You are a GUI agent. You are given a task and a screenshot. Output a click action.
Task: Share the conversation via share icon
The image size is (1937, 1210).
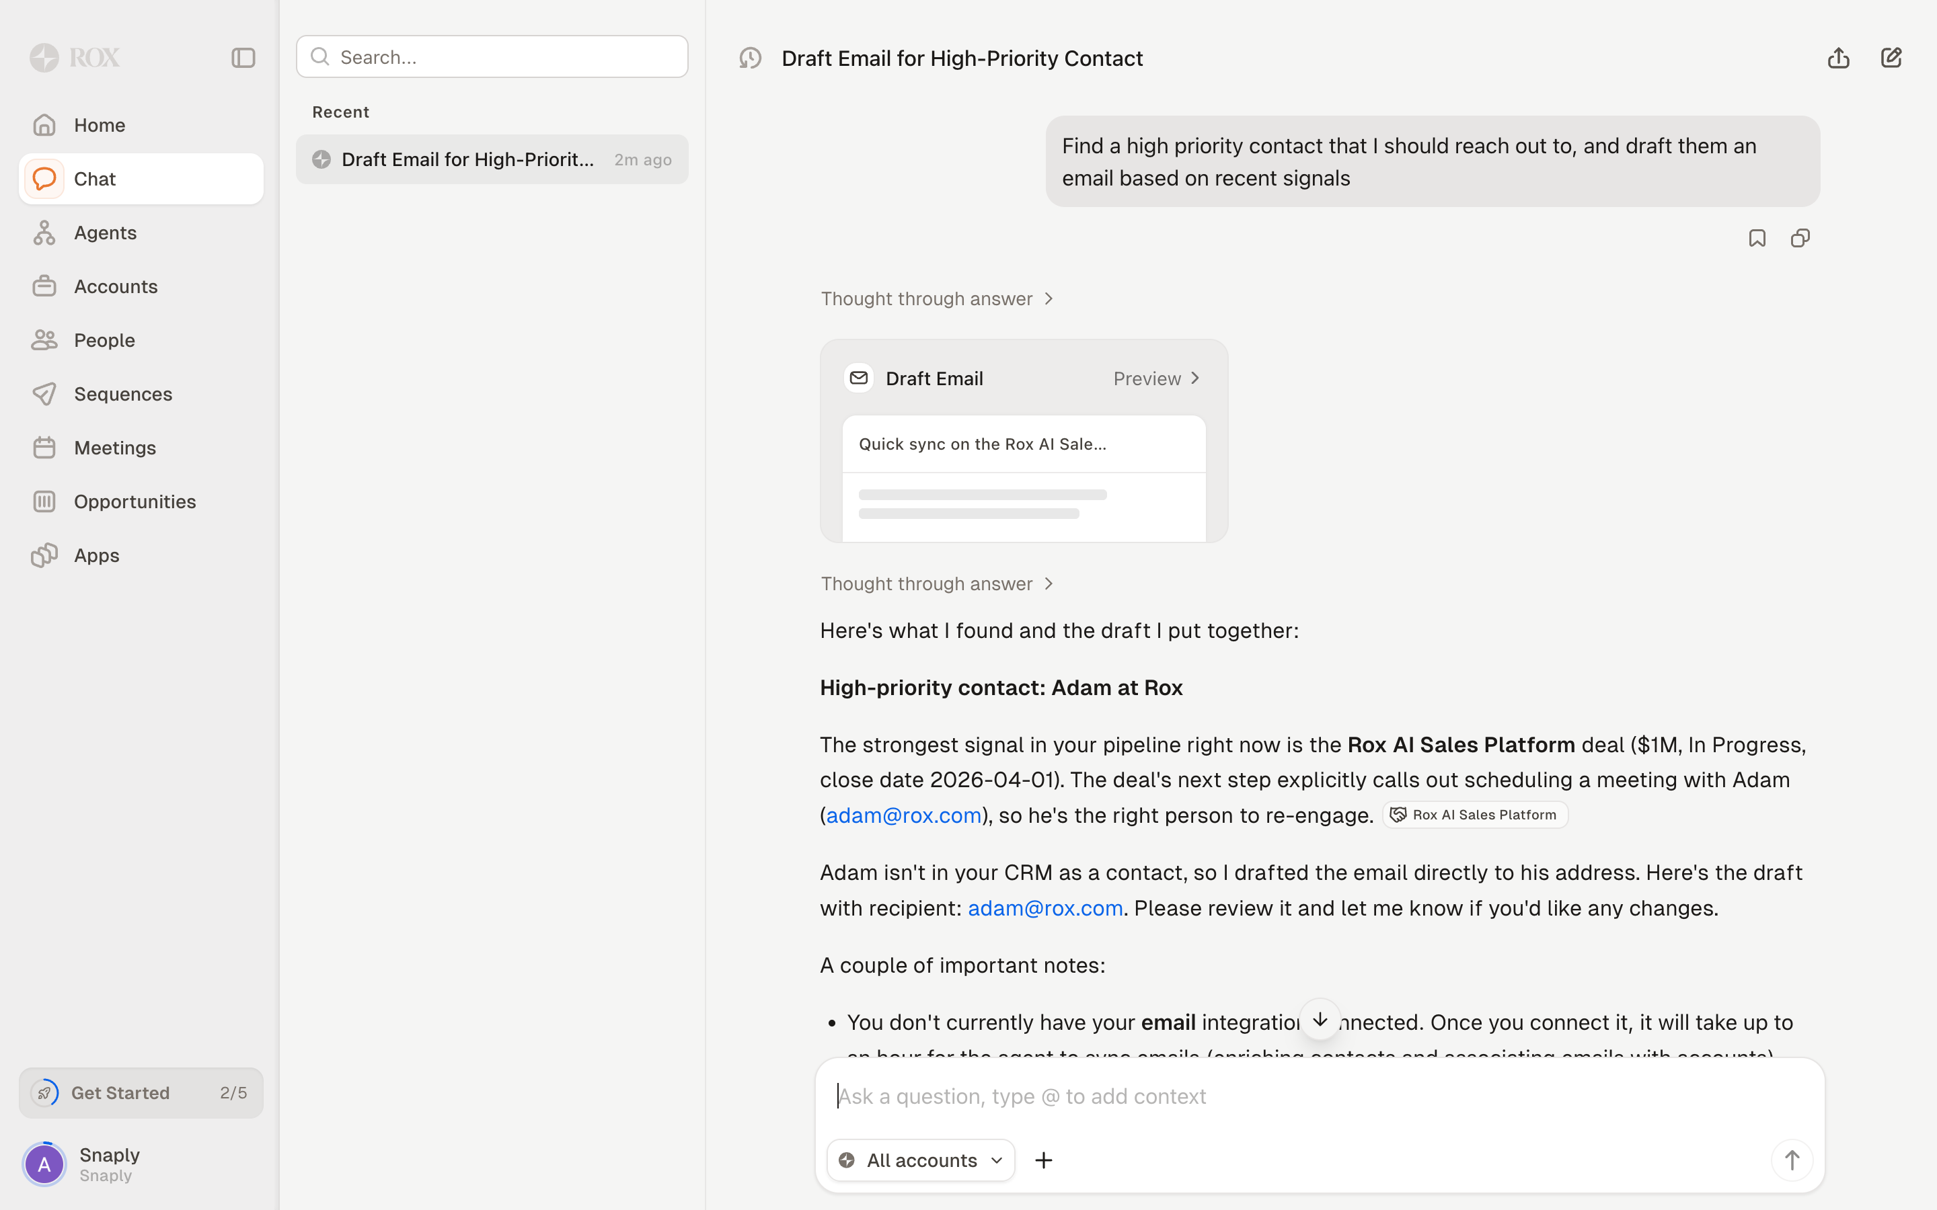click(x=1839, y=58)
